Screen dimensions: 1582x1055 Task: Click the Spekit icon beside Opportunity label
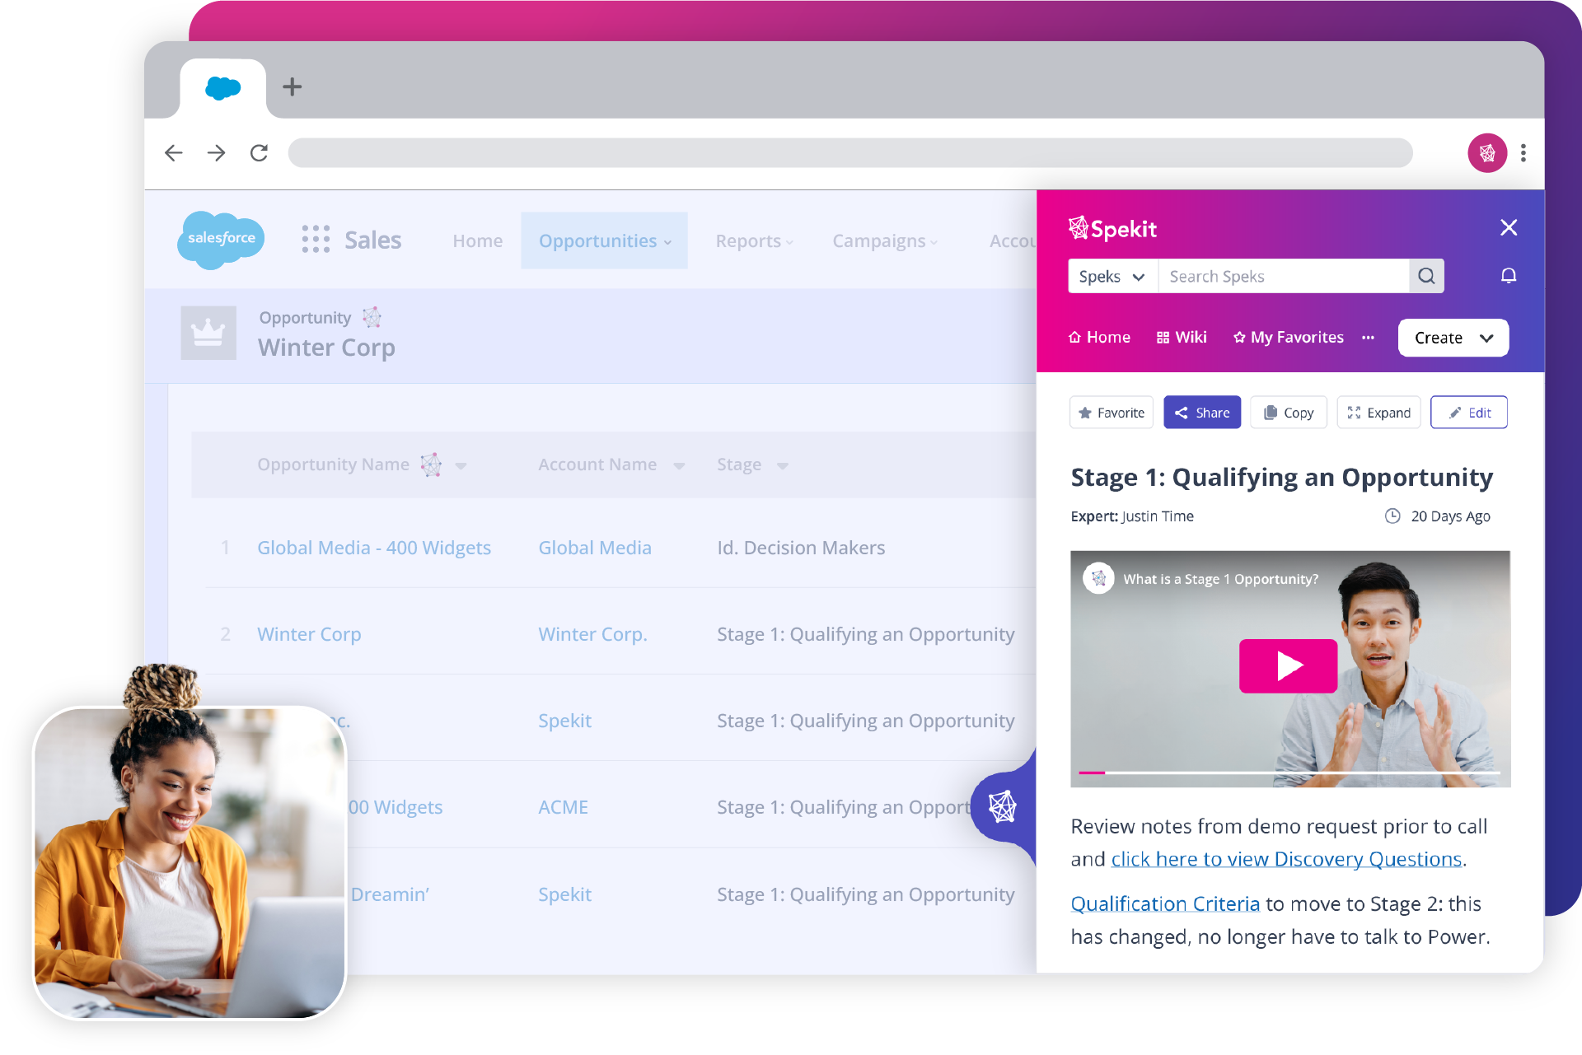pyautogui.click(x=372, y=317)
